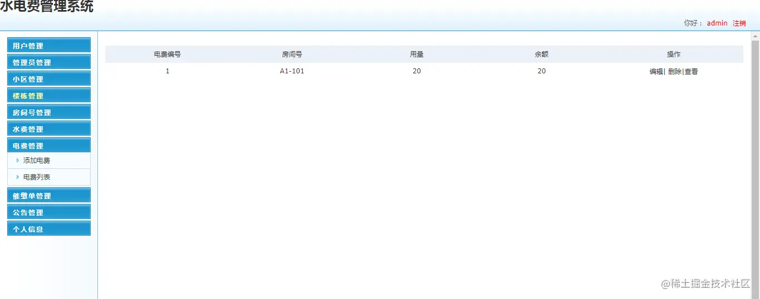This screenshot has height=299, width=760.
Task: Expand the 管理员管理 menu section
Action: [x=49, y=62]
